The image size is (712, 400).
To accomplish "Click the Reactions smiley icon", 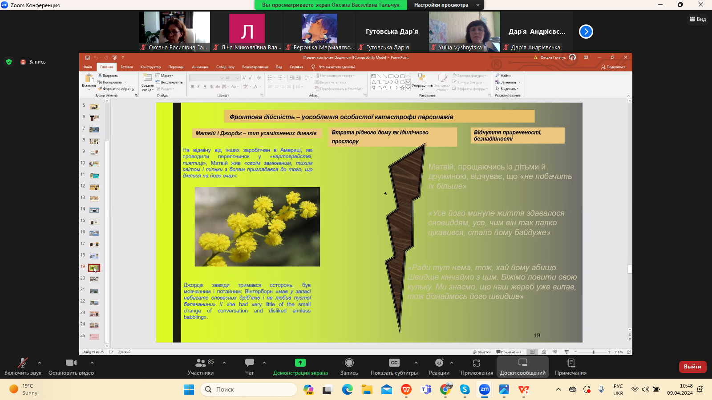I will (439, 363).
